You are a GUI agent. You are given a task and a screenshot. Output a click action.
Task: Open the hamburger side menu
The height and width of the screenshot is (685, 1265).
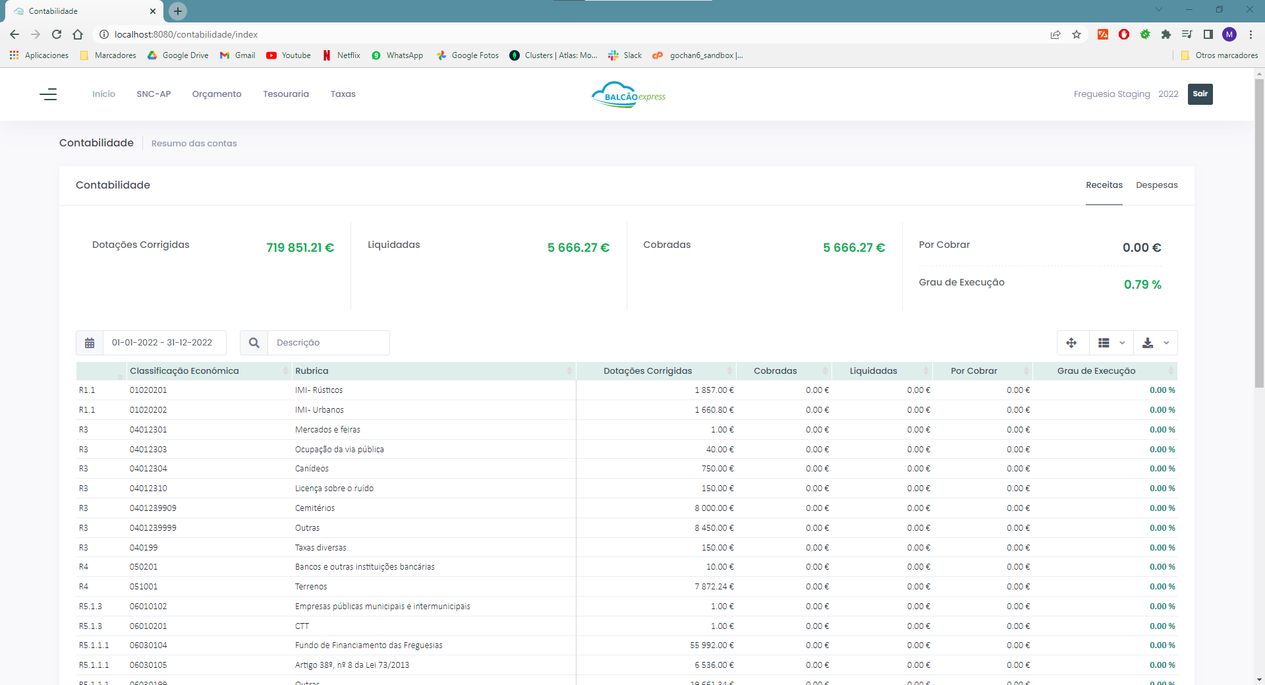point(48,94)
